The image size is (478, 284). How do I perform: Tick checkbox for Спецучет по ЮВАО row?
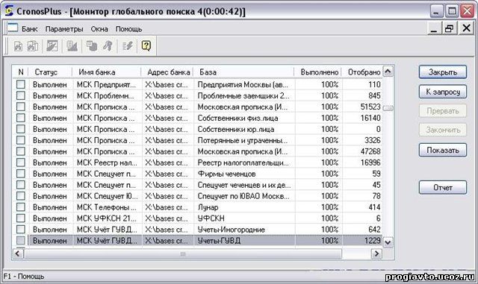coord(21,196)
